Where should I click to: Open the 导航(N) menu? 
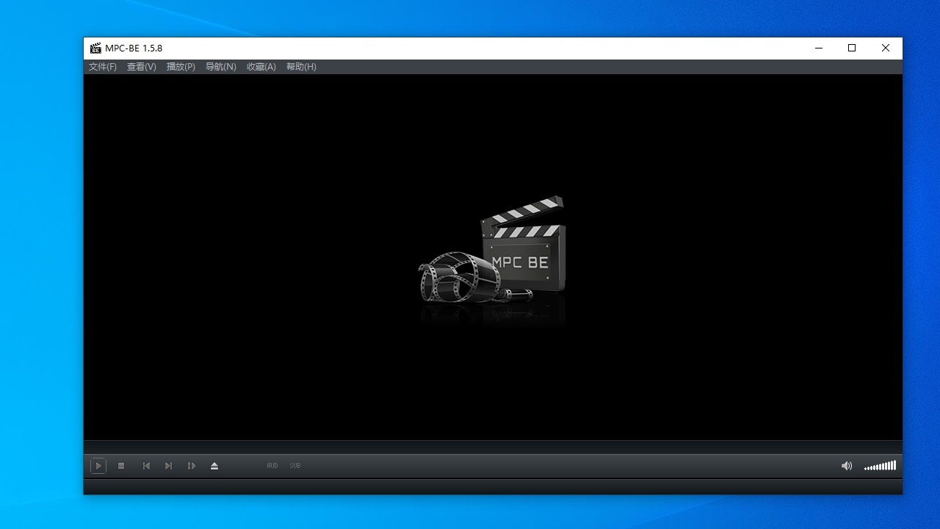[x=220, y=67]
